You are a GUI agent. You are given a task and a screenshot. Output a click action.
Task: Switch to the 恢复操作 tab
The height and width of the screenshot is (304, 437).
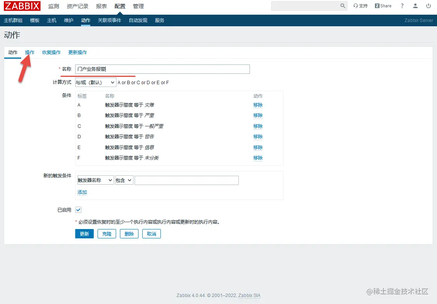pos(51,53)
